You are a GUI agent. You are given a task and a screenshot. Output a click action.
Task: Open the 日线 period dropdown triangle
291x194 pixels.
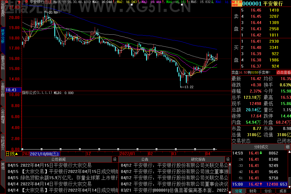pos(17,154)
